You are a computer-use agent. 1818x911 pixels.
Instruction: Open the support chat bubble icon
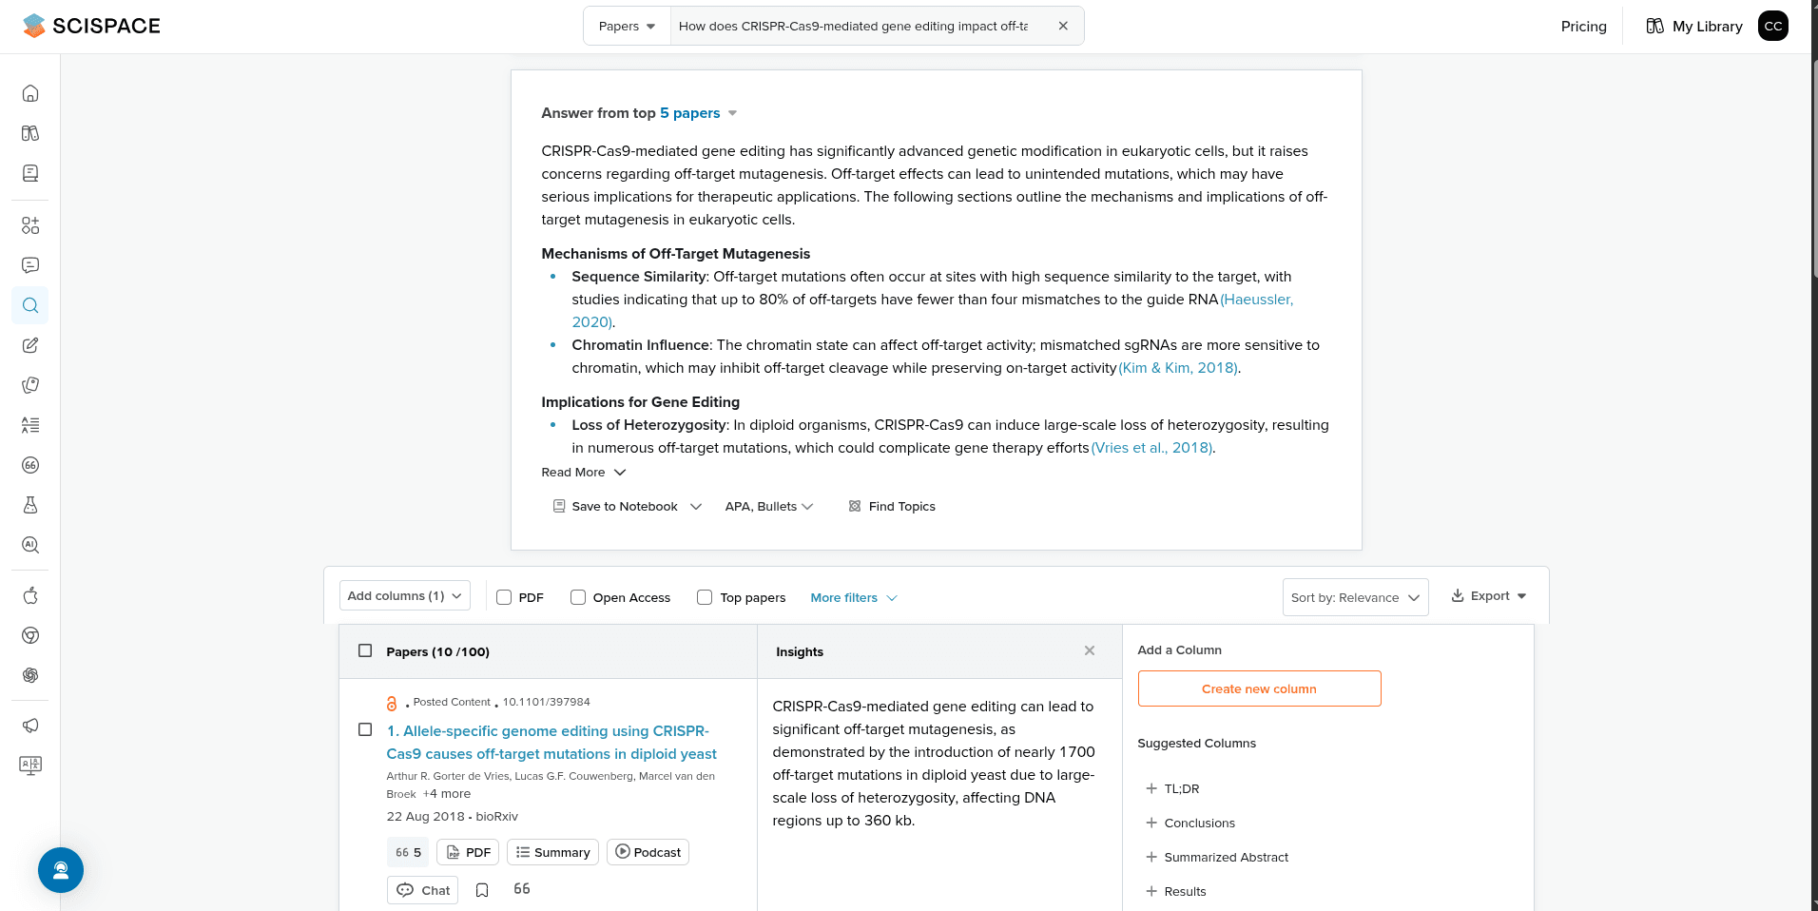coord(61,870)
